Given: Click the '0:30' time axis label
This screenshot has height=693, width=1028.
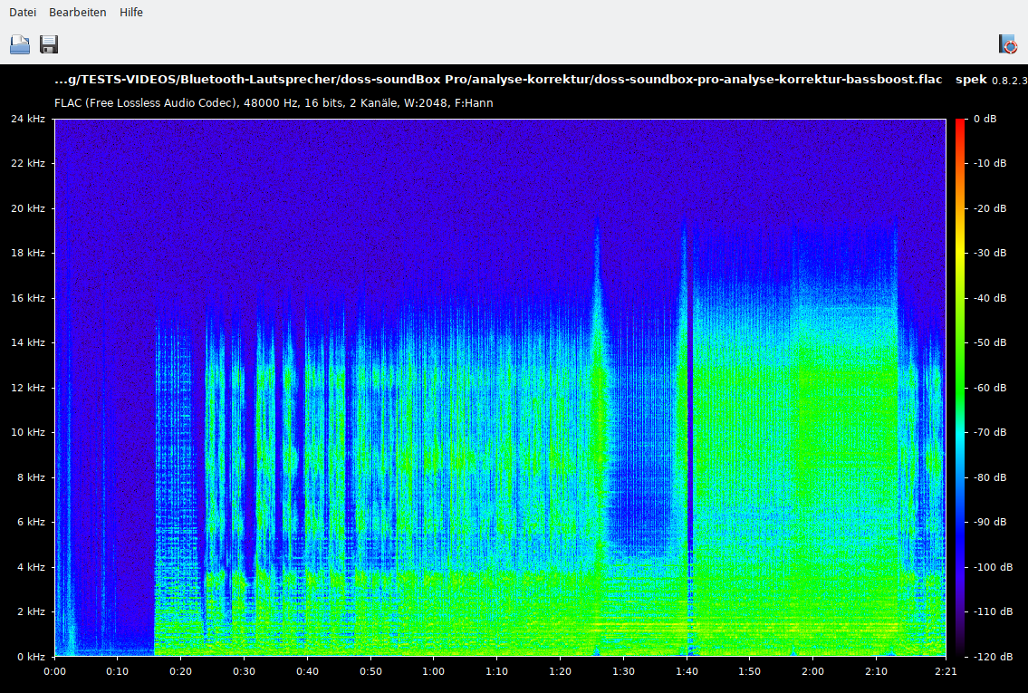Looking at the screenshot, I should click(244, 671).
